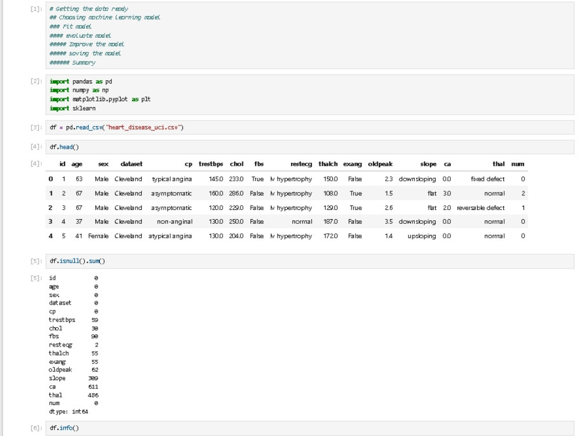
Task: Click the "dataset" column header
Action: coord(131,164)
